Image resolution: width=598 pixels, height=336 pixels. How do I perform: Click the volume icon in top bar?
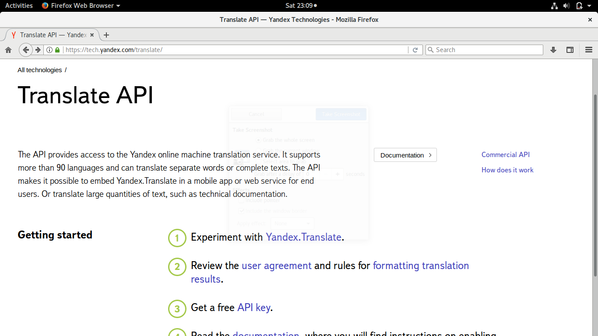click(x=566, y=6)
